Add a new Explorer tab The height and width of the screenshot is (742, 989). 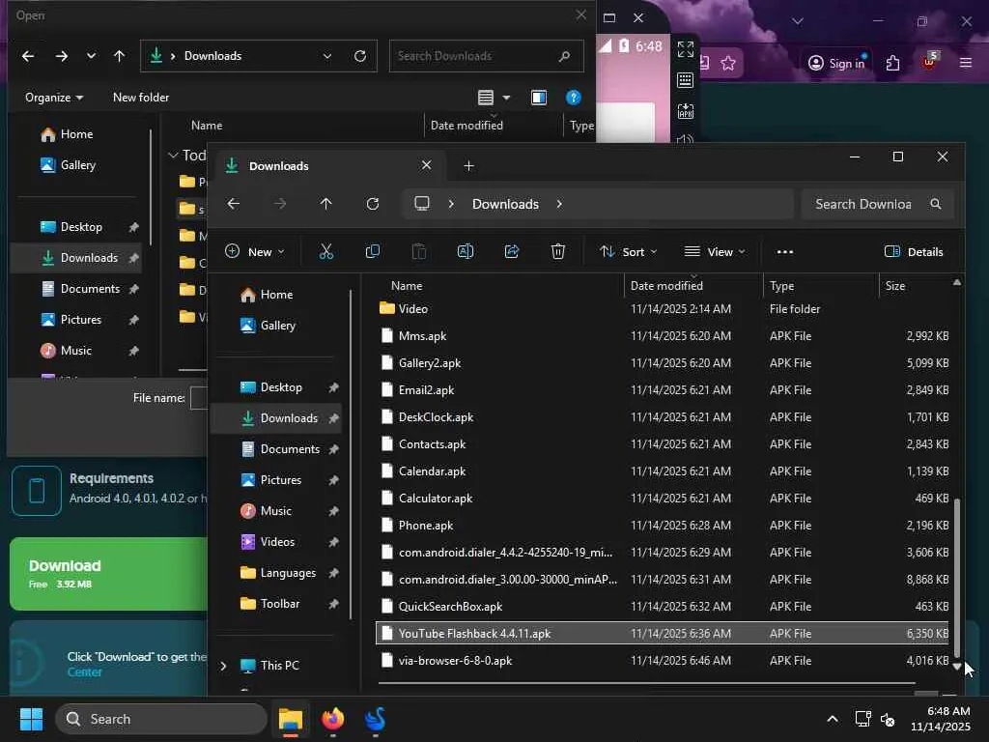coord(468,166)
